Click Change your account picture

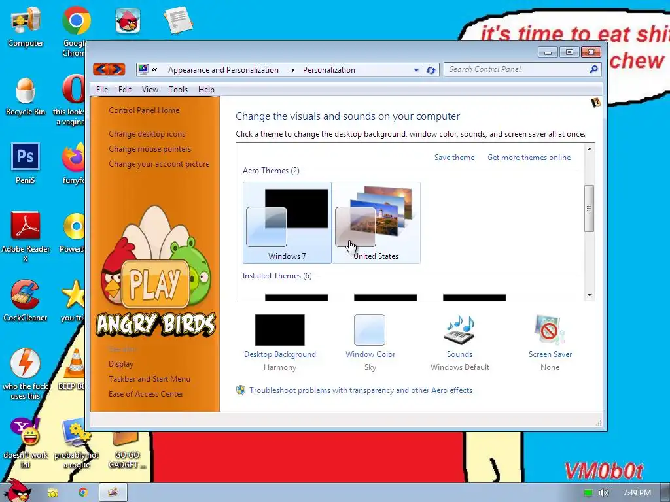tap(159, 164)
